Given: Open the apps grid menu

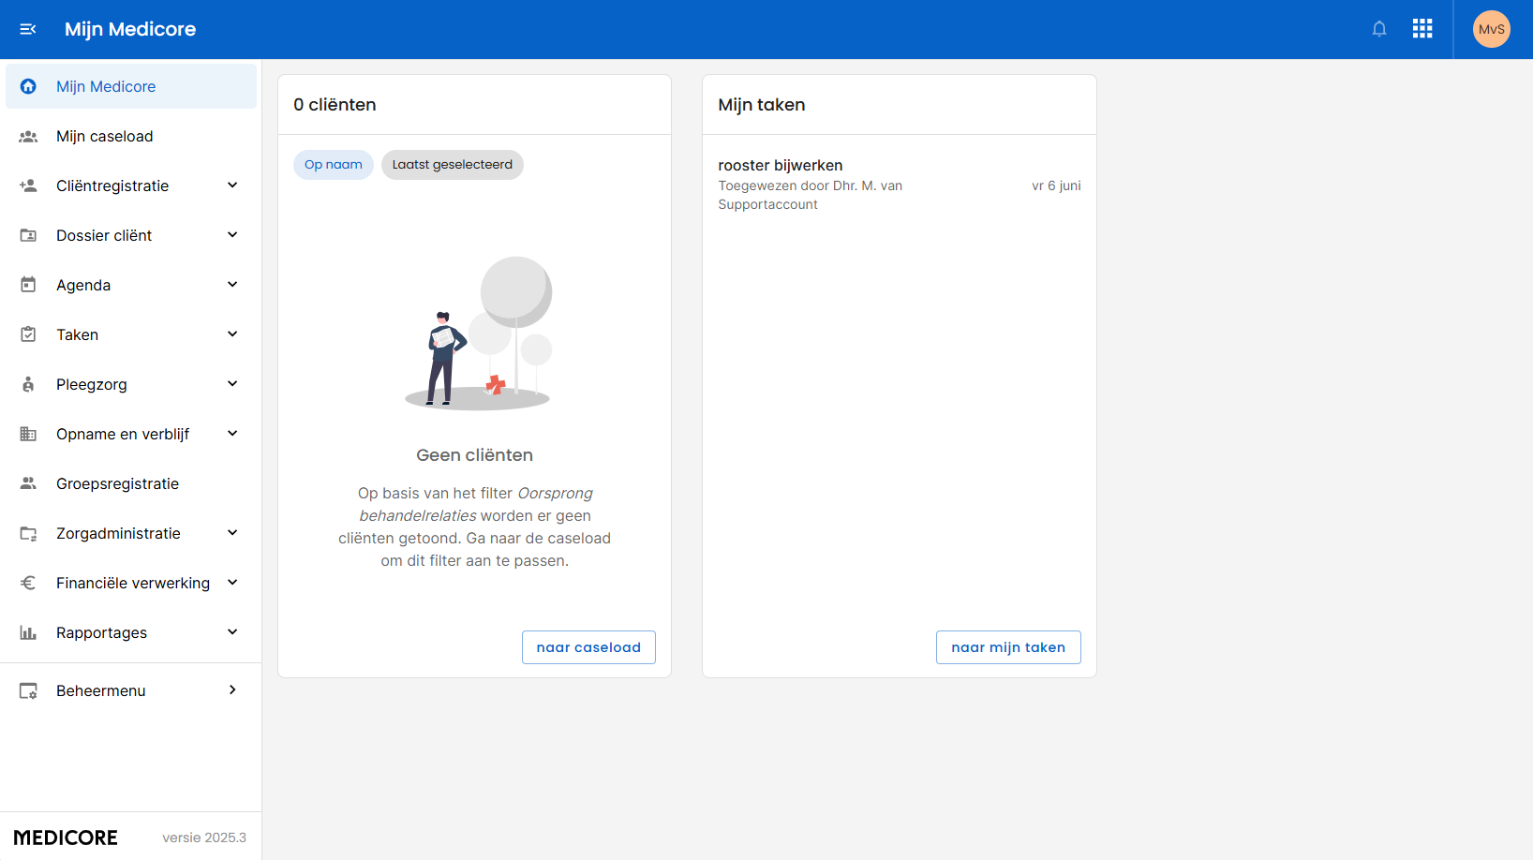Looking at the screenshot, I should (x=1422, y=29).
